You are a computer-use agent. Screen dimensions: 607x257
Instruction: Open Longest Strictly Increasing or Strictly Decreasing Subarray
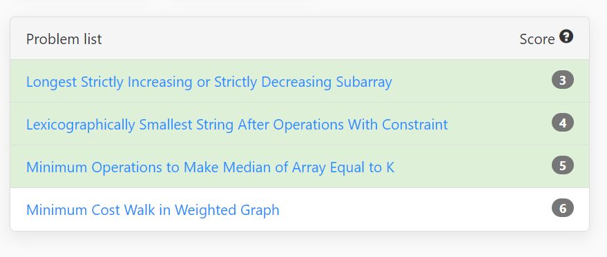pos(209,82)
